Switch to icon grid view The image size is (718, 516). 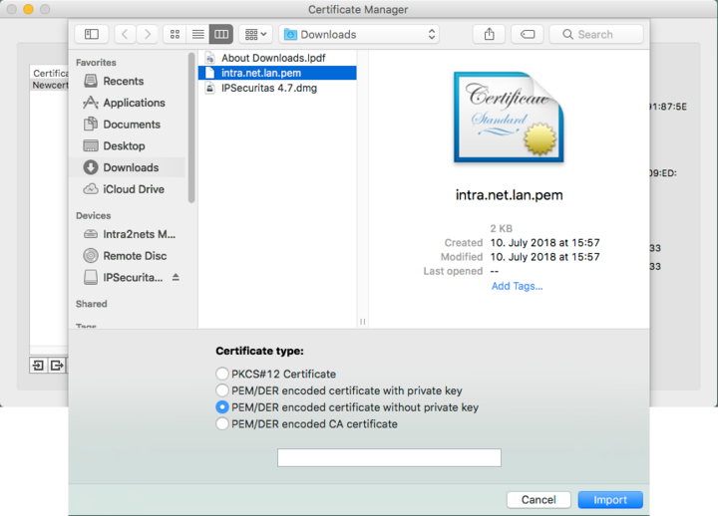(x=175, y=34)
